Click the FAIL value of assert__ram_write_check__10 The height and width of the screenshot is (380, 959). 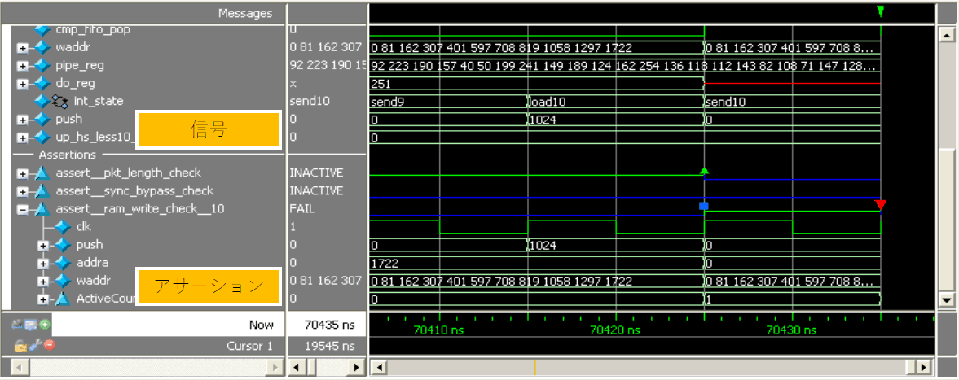(x=302, y=210)
